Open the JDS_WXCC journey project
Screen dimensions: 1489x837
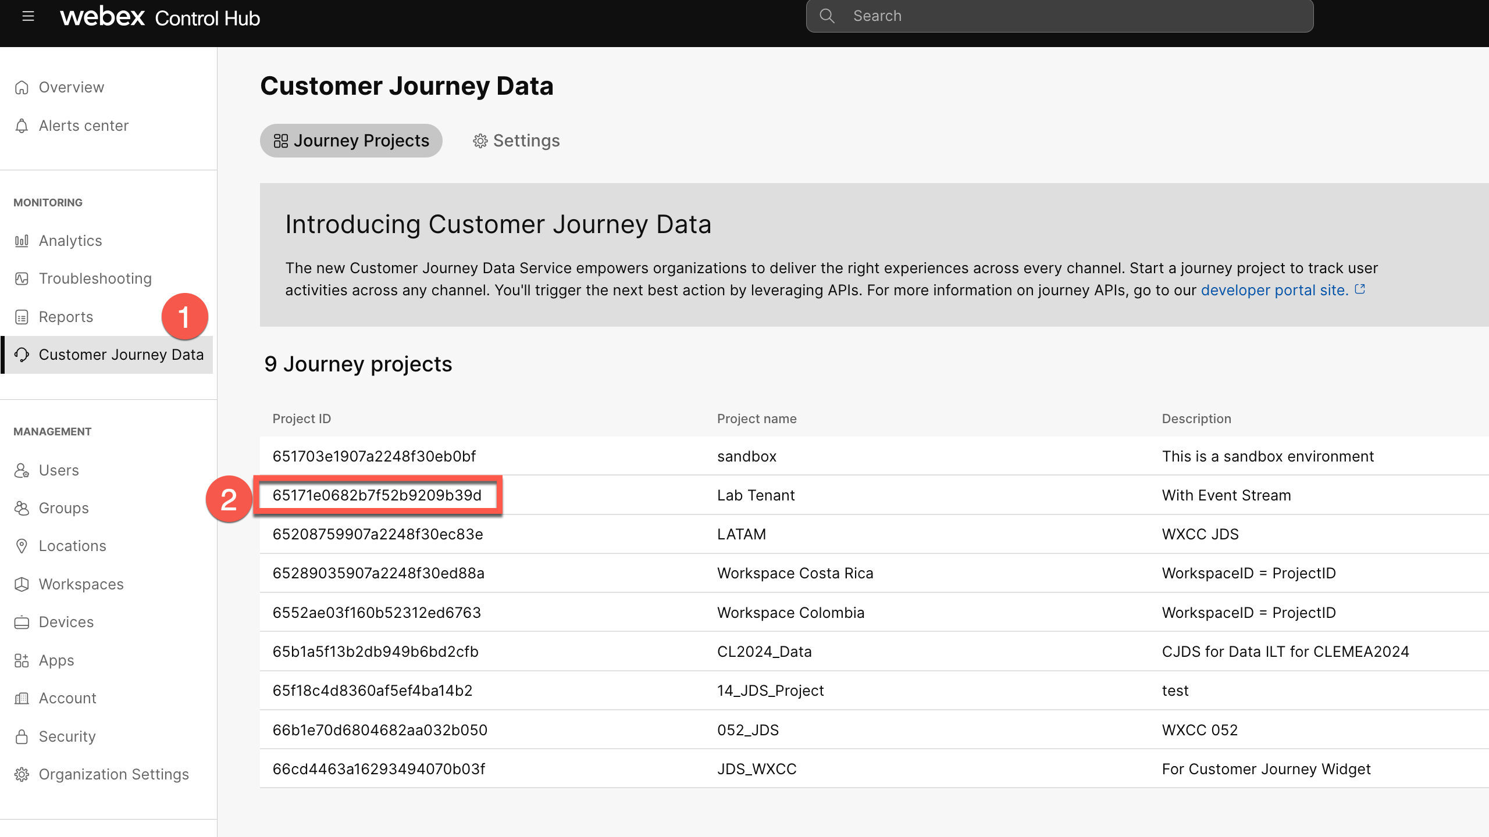(x=756, y=769)
